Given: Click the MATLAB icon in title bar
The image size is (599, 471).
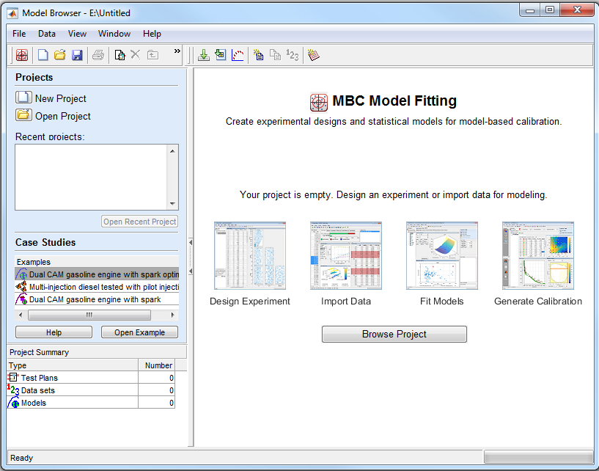Looking at the screenshot, I should (12, 13).
